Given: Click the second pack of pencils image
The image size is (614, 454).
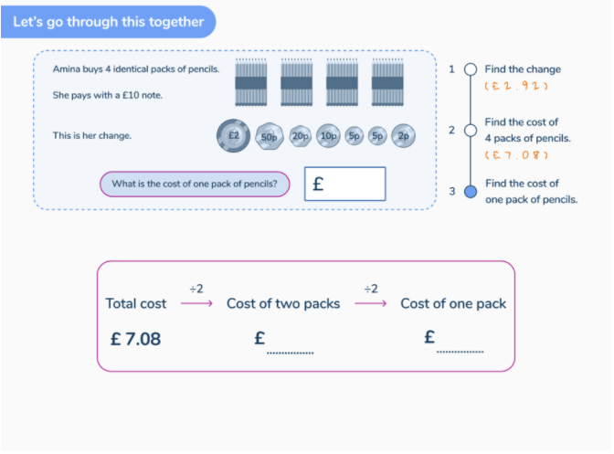Looking at the screenshot, I should [x=296, y=82].
